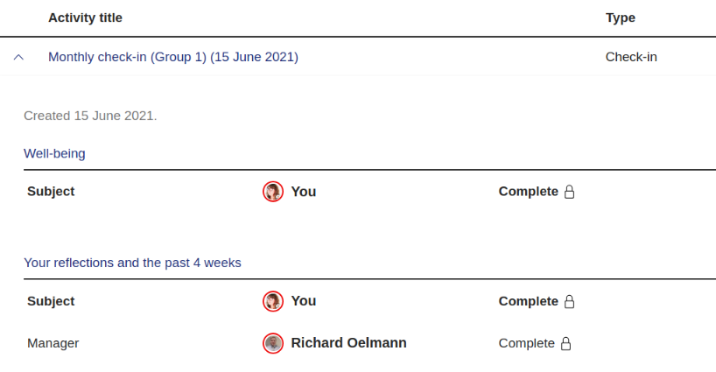The width and height of the screenshot is (716, 372).
Task: Click the Activity title column header
Action: 86,18
